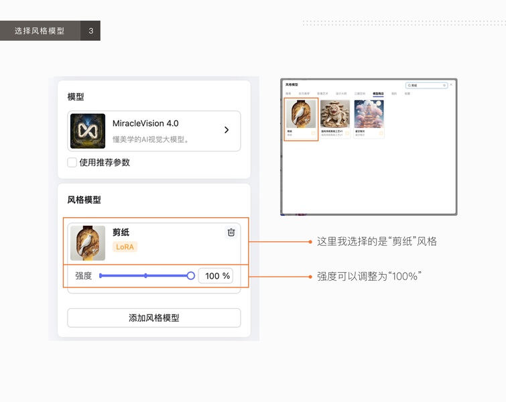Switch to the 东方美学 tab
Viewport: 506px width, 402px height.
click(304, 94)
